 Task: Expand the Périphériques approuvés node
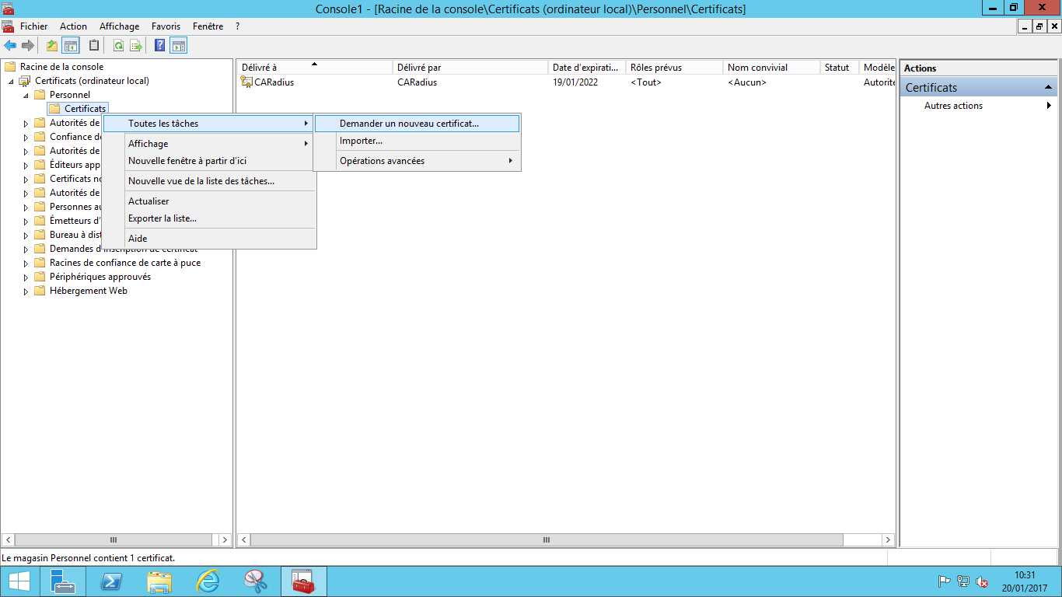click(26, 278)
